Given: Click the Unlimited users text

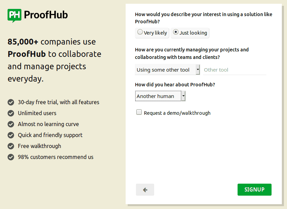Looking at the screenshot, I should coord(37,113).
